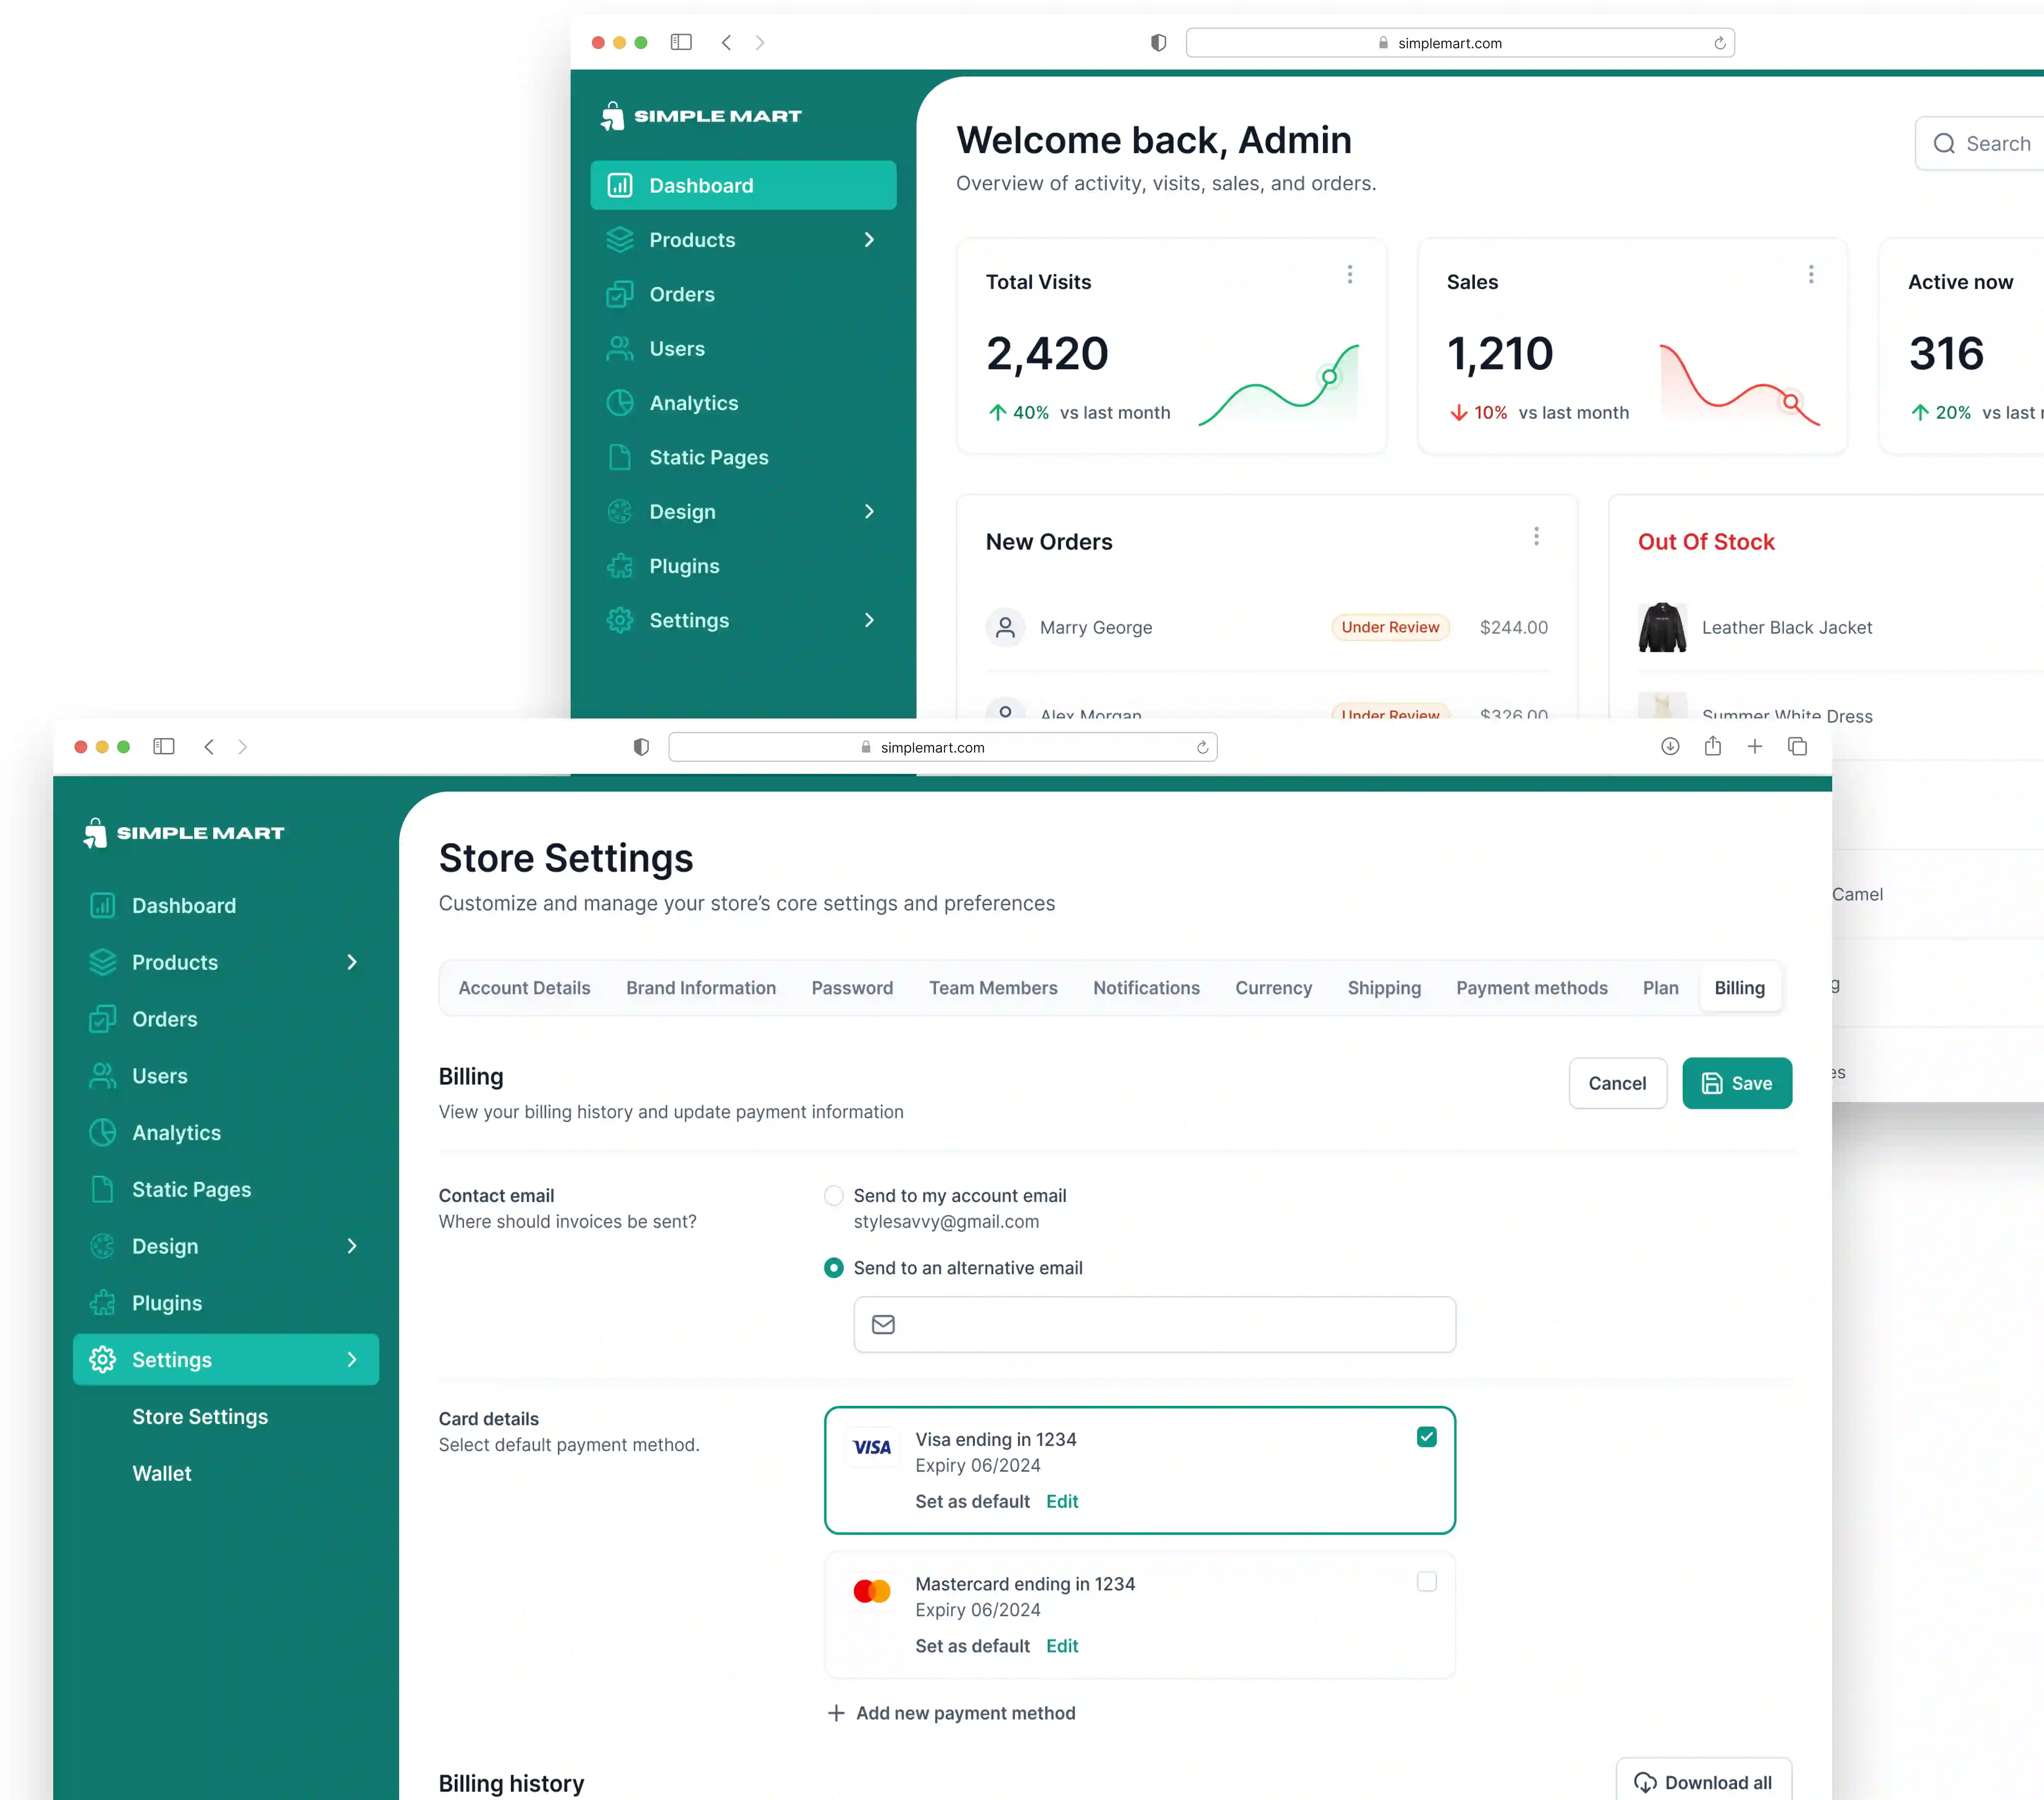
Task: Click Users icon in Store Settings sidebar
Action: point(102,1076)
